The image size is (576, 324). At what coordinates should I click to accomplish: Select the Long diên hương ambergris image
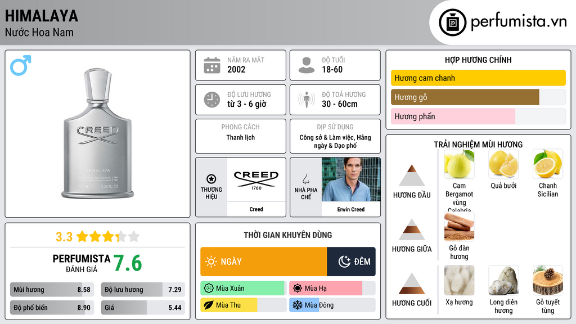pos(503,280)
